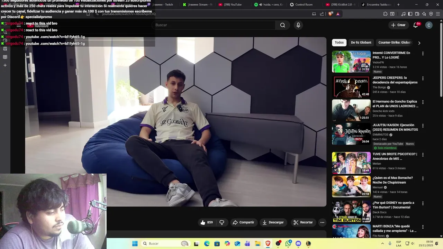Open WhatsApp from the taskbar
The width and height of the screenshot is (443, 249).
[288, 243]
